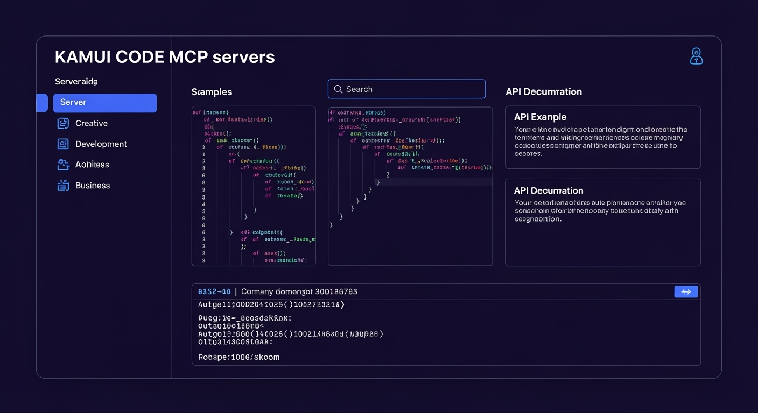Click the Serveraldg sidebar heading
Image resolution: width=758 pixels, height=413 pixels.
point(76,82)
